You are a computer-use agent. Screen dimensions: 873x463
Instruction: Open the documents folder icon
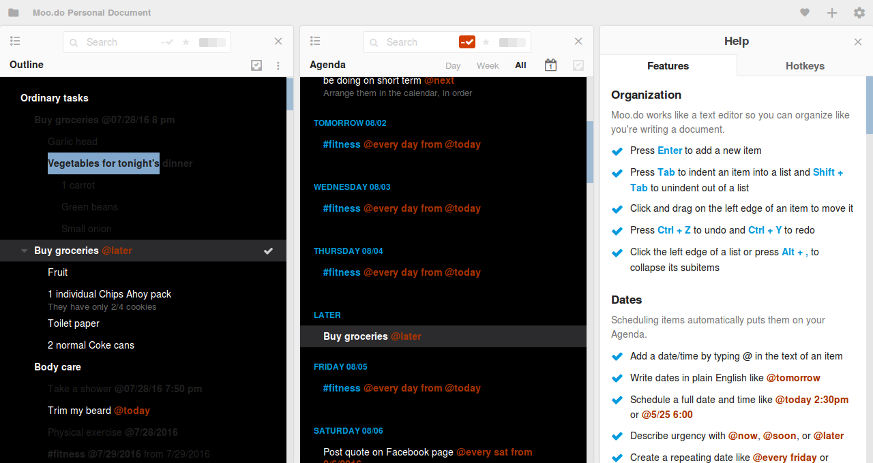[14, 13]
